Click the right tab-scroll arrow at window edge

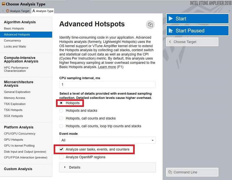point(230,11)
